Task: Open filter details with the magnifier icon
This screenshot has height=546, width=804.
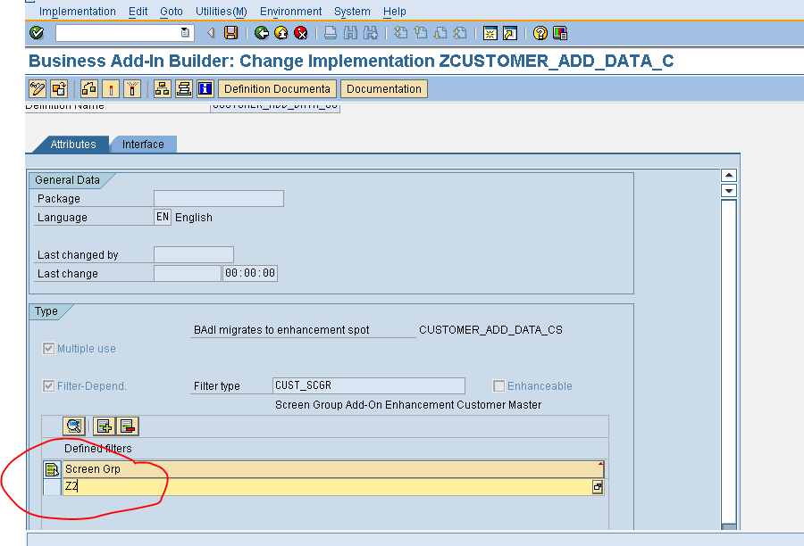Action: tap(73, 426)
